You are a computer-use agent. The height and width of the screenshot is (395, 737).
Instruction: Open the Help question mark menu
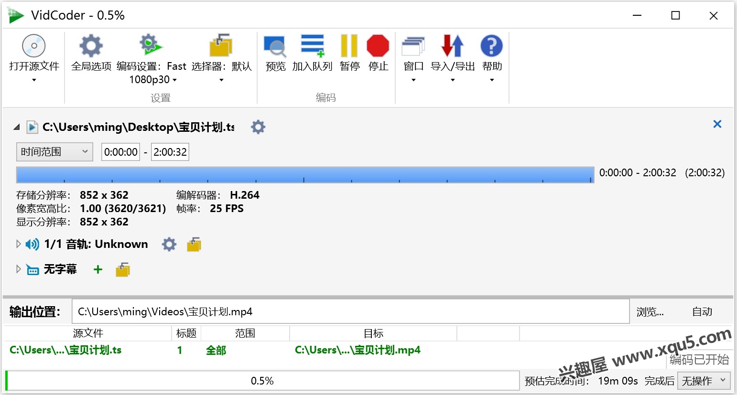(x=491, y=46)
